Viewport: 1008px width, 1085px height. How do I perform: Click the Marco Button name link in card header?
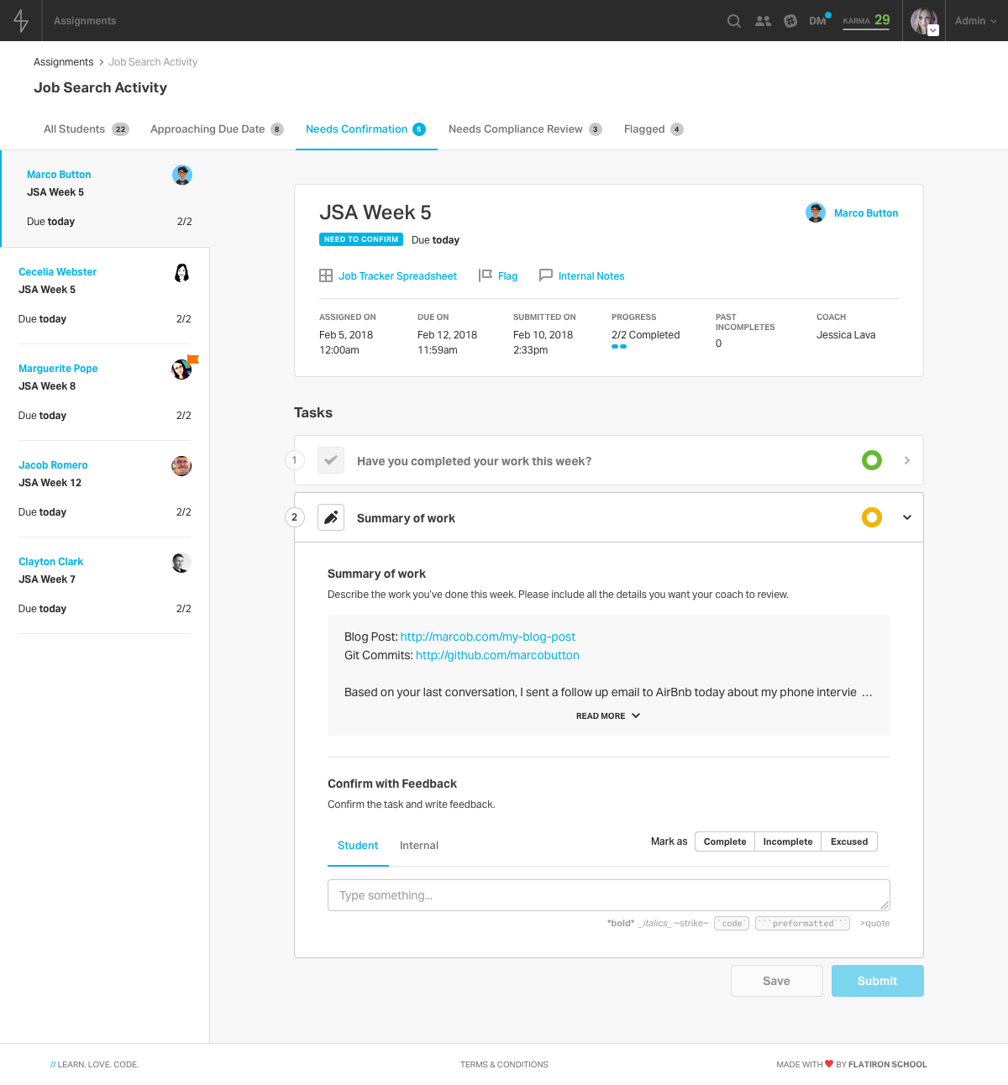click(866, 213)
